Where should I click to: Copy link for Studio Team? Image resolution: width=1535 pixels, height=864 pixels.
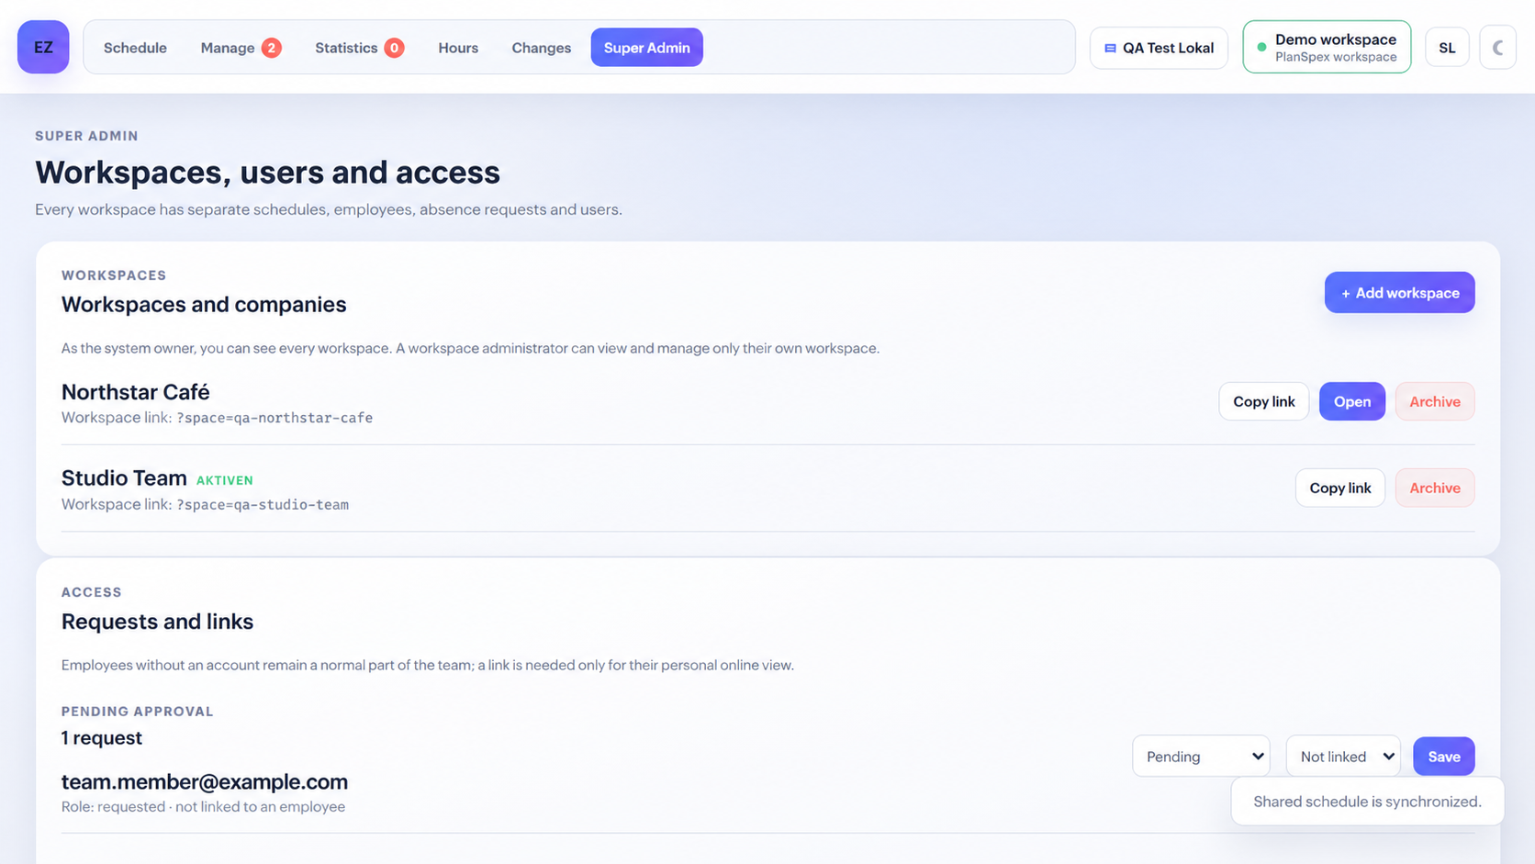point(1339,488)
